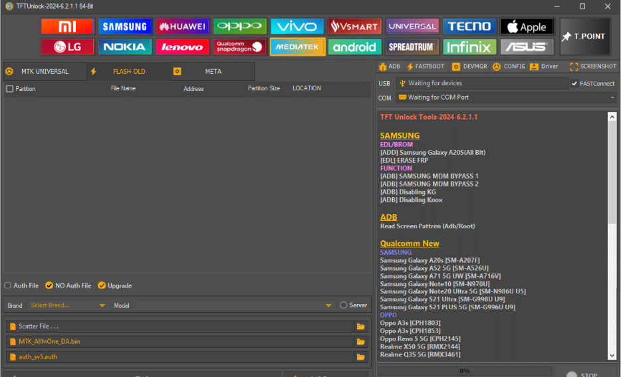Click the auth_sv5.auth path field

pos(180,357)
